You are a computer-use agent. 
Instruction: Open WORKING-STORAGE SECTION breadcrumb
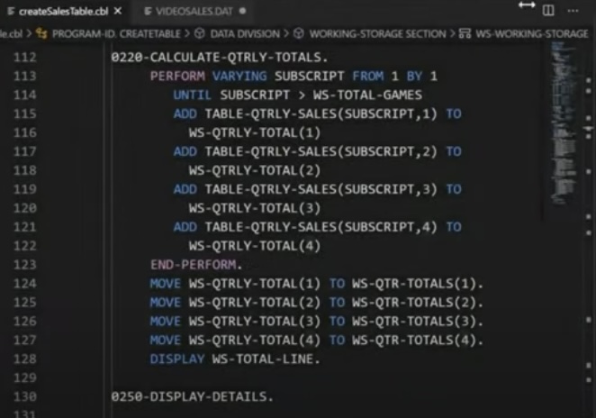(377, 34)
